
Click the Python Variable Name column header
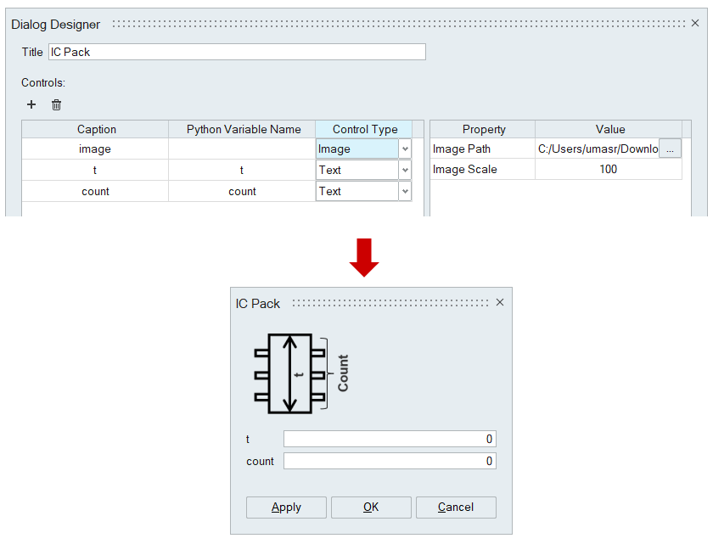[x=243, y=129]
